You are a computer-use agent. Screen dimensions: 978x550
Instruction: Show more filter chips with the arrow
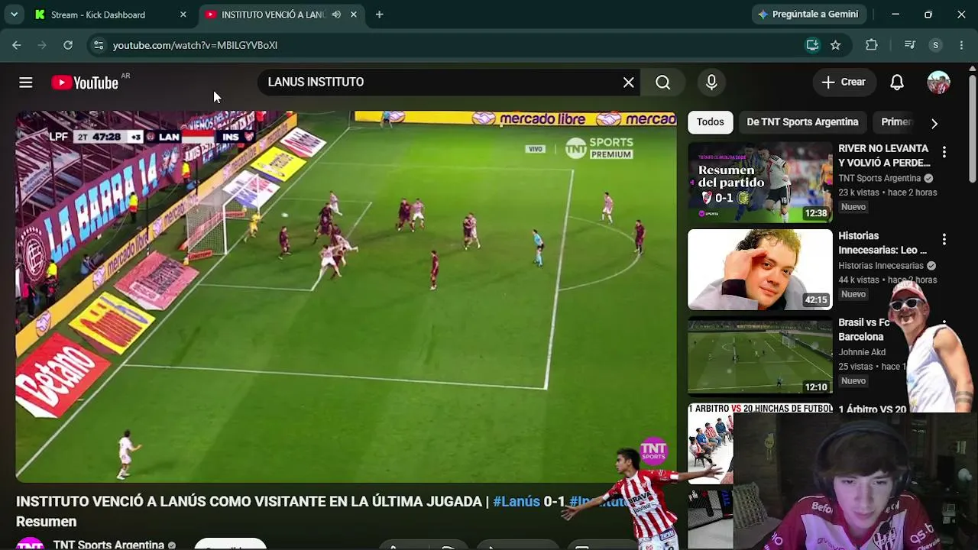[x=934, y=123]
